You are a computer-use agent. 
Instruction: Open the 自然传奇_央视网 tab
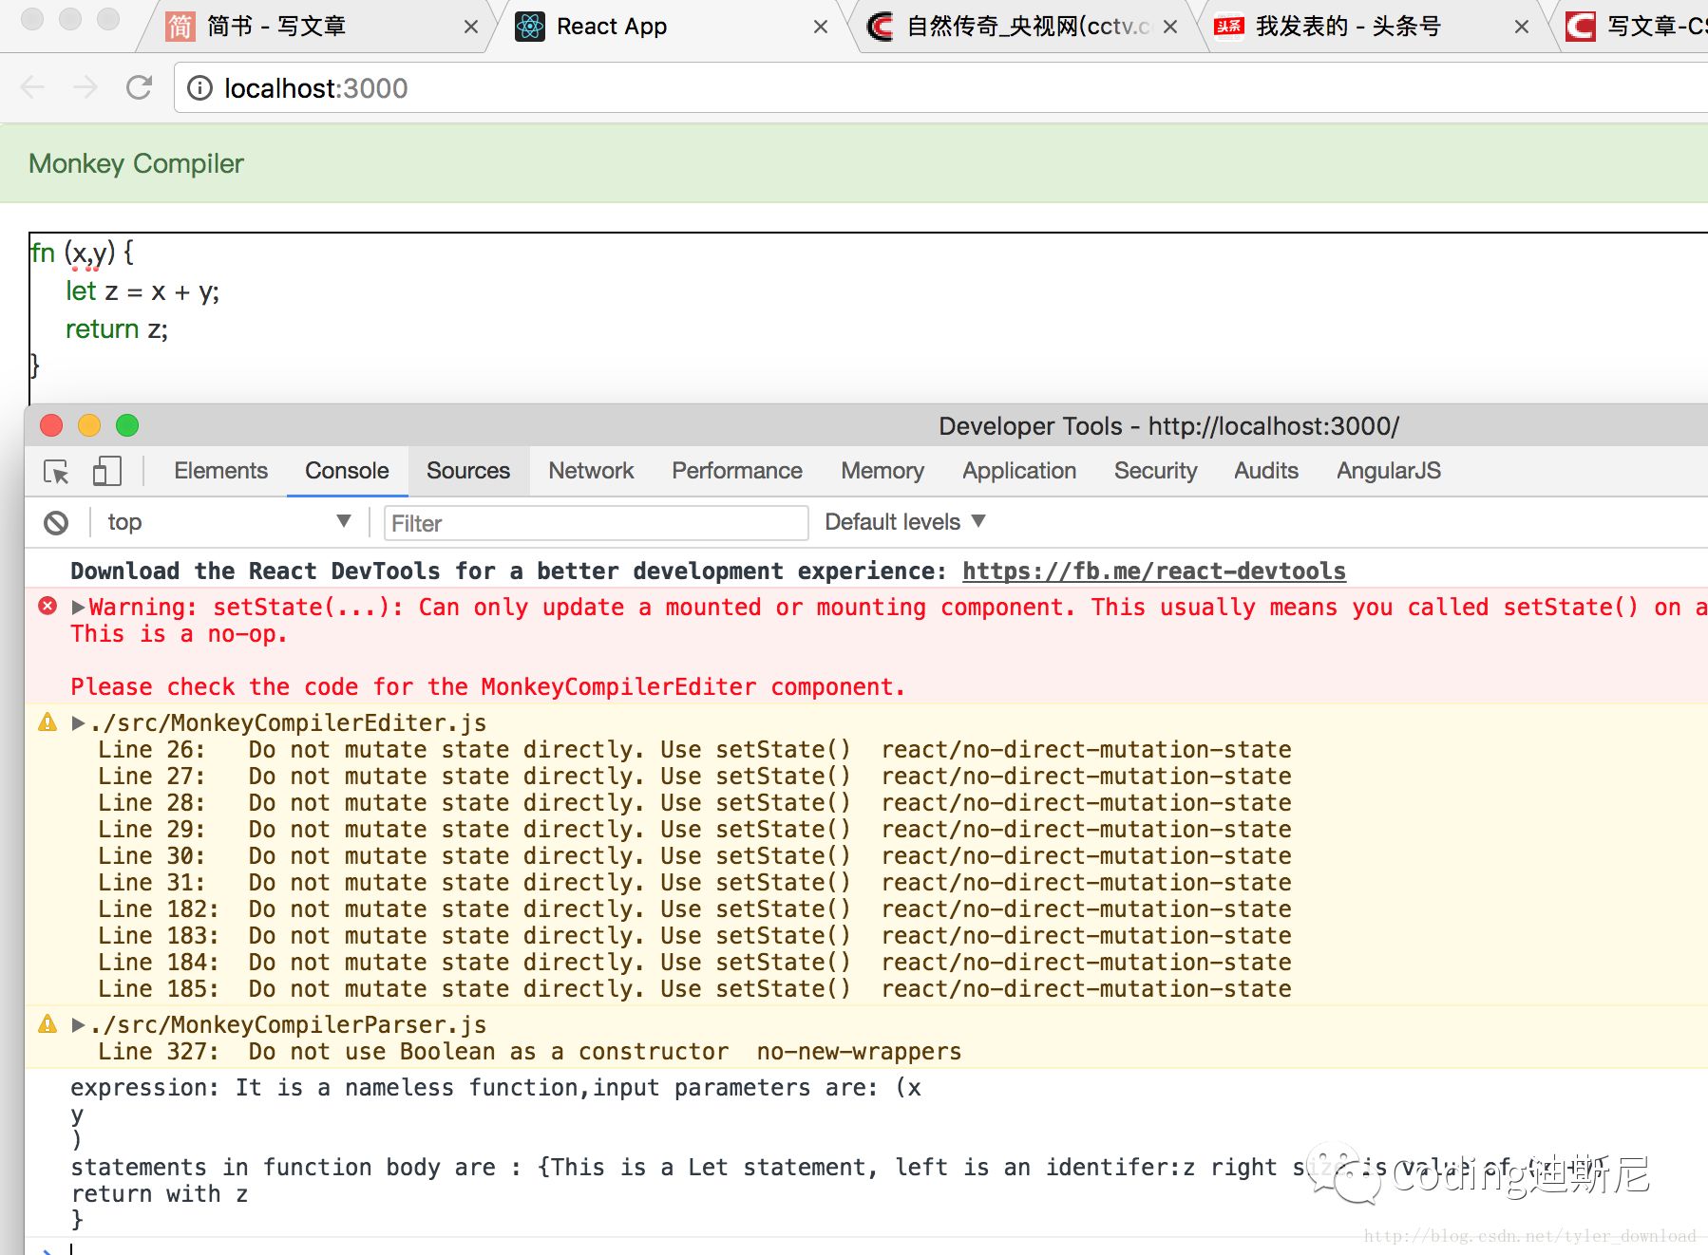pos(1024,27)
